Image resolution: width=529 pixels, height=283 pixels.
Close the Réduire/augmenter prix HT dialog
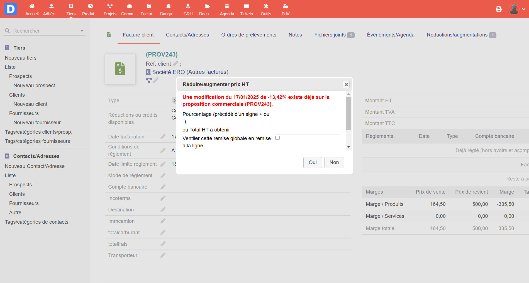click(346, 84)
